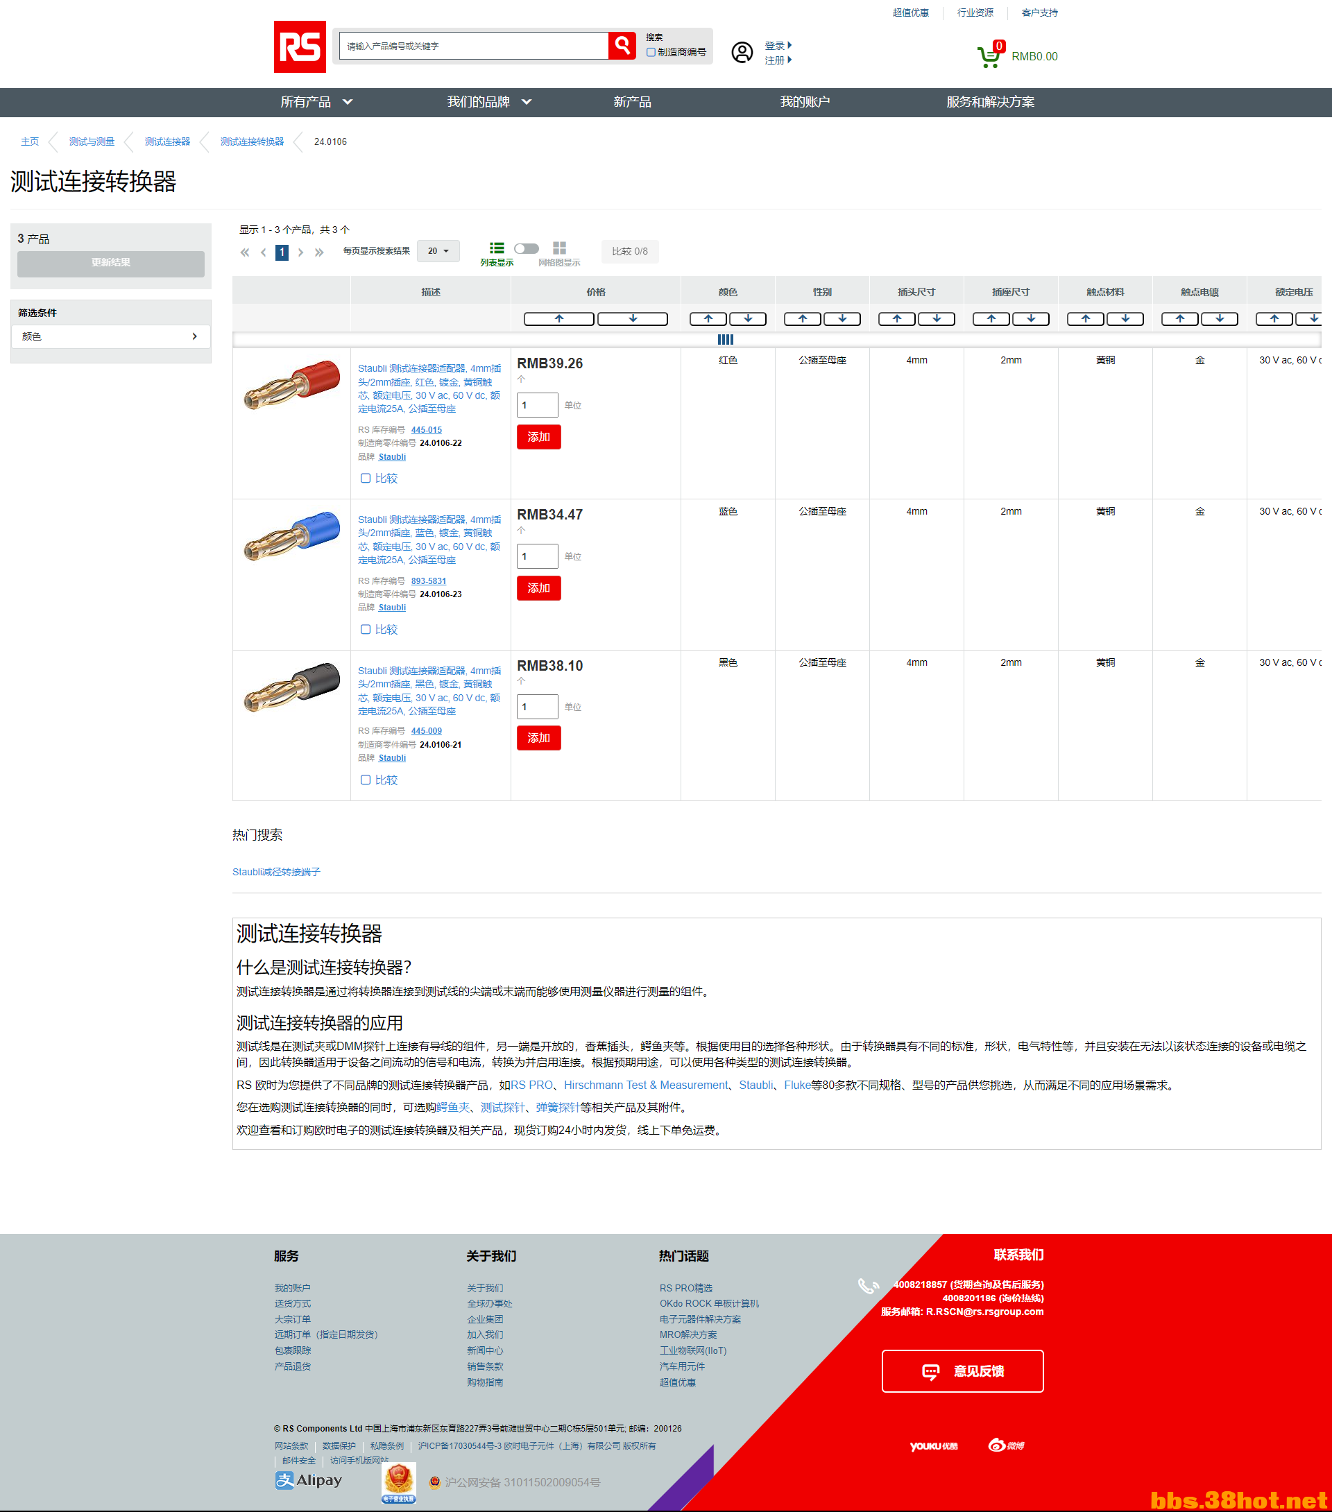The width and height of the screenshot is (1332, 1512).
Task: Click the phone icon in contact section
Action: pyautogui.click(x=868, y=1287)
